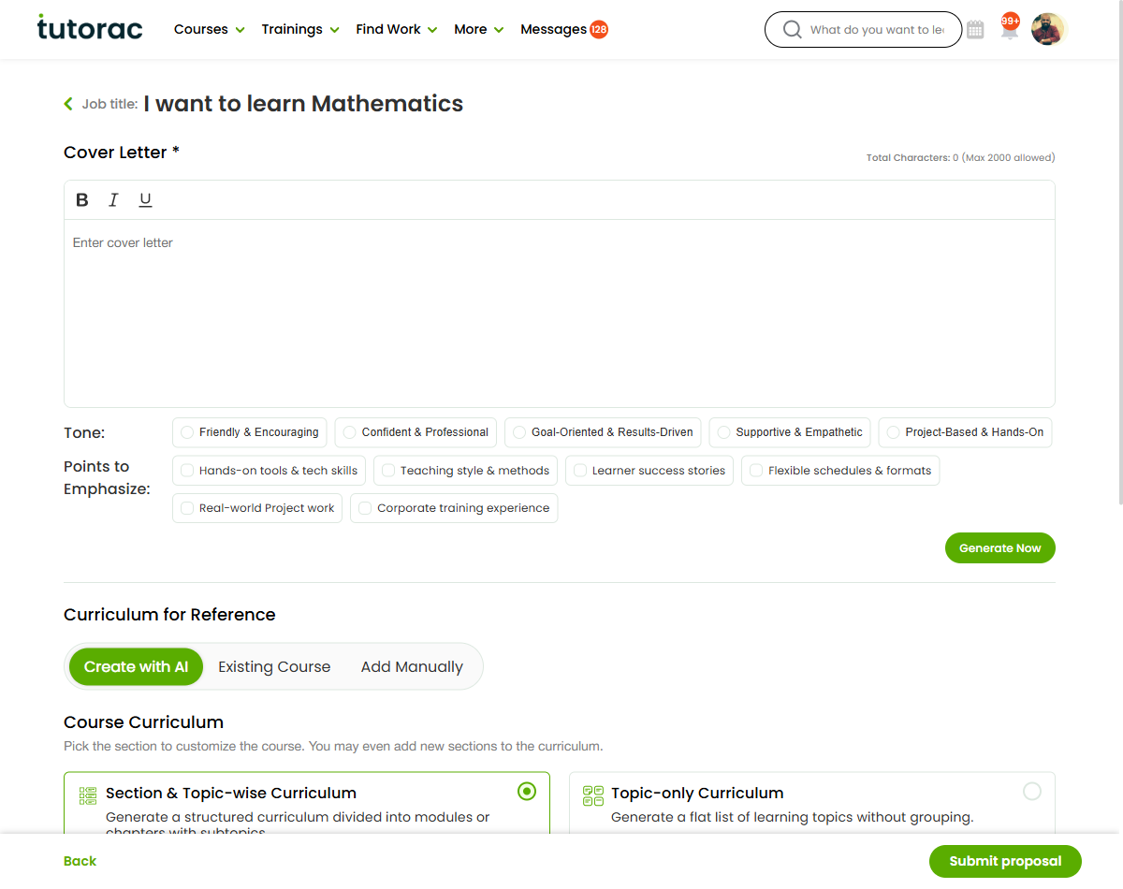Click the search input field

[x=877, y=30]
